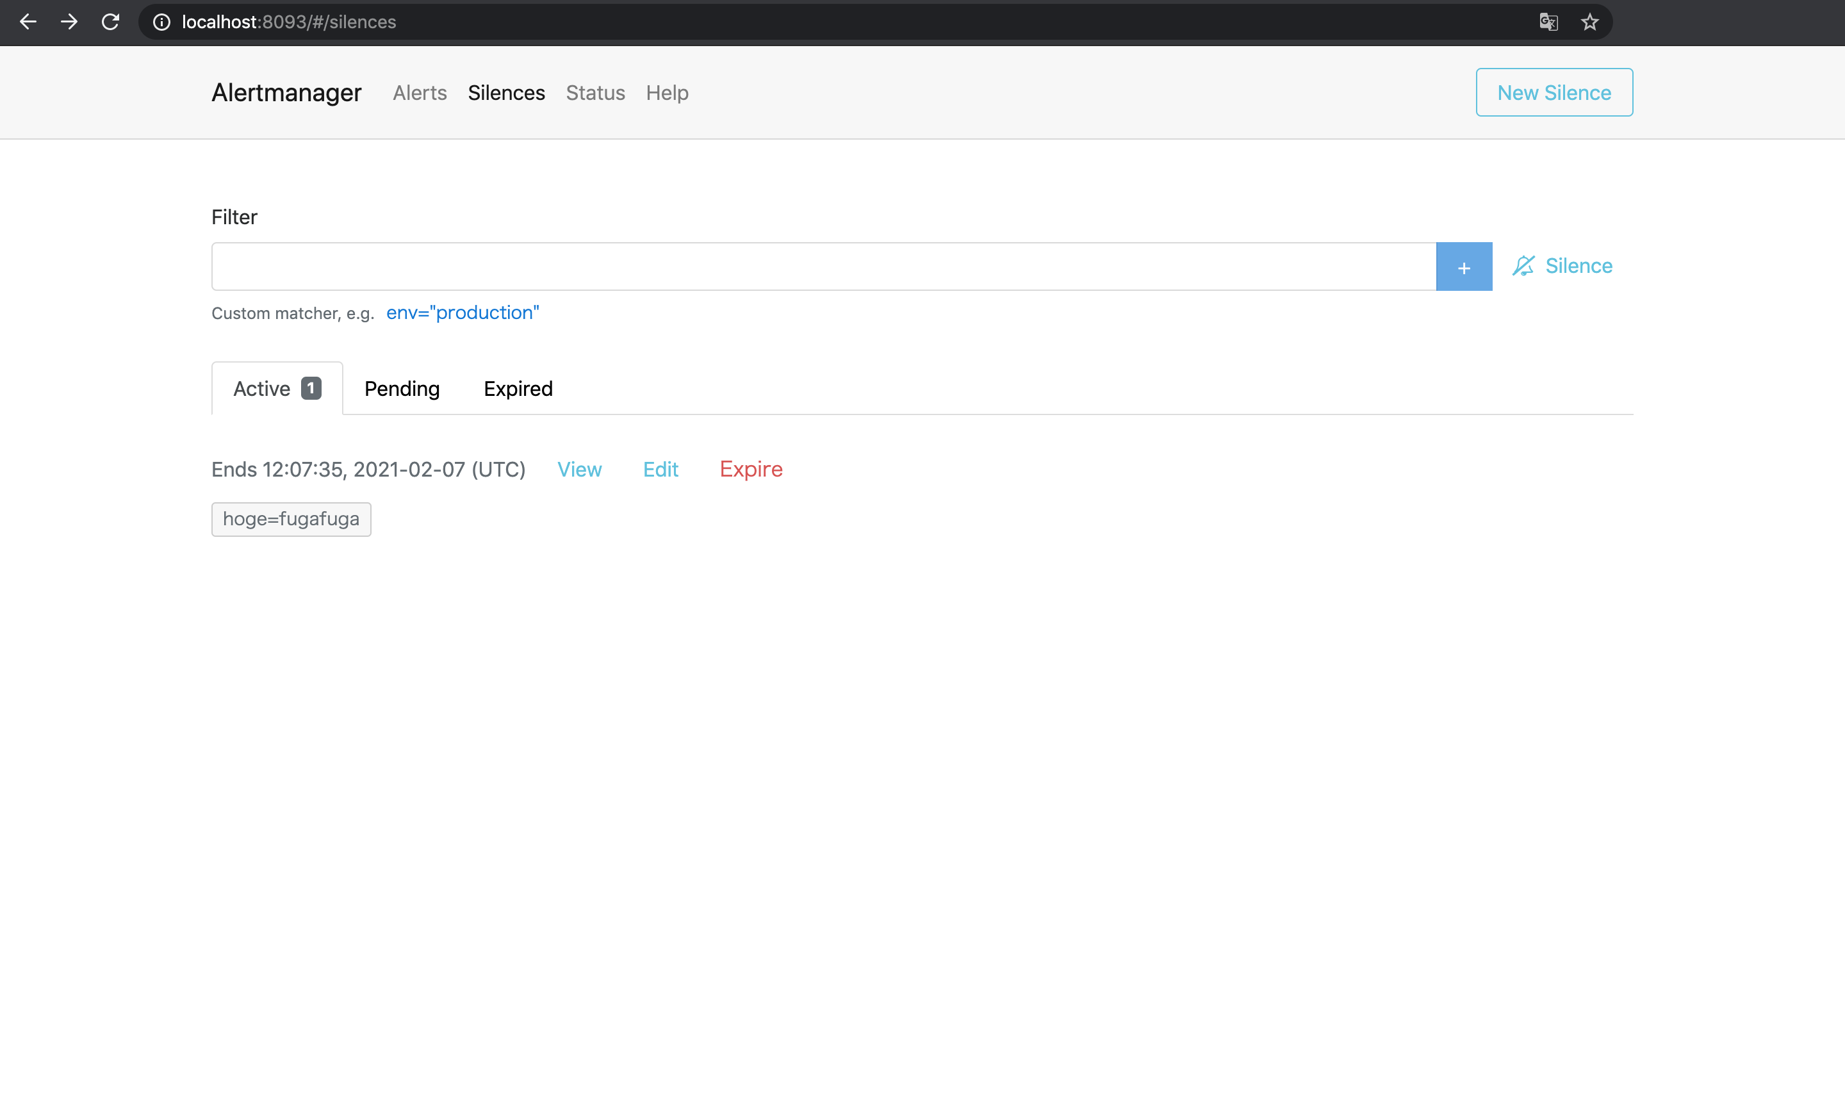This screenshot has height=1098, width=1845.
Task: Open the translate page icon
Action: click(x=1548, y=22)
